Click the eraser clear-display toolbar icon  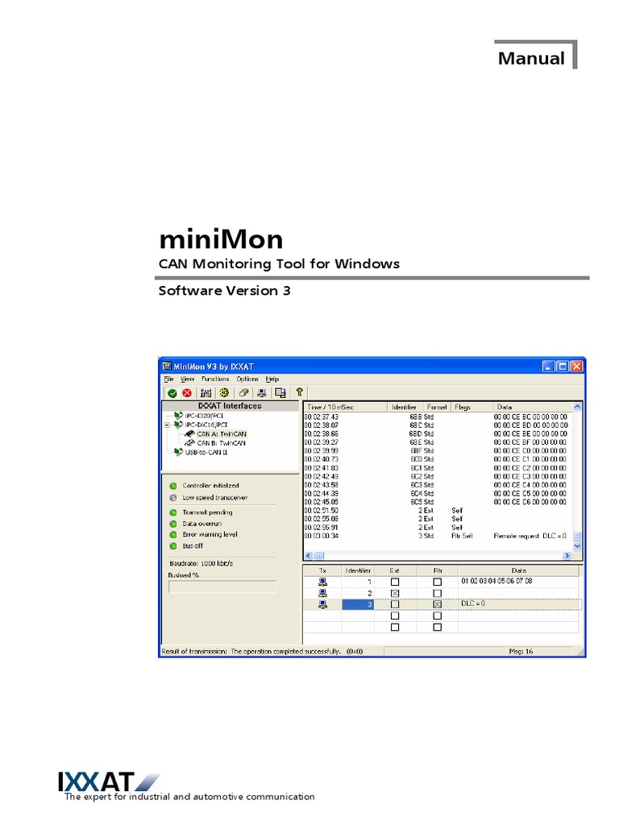coord(243,393)
